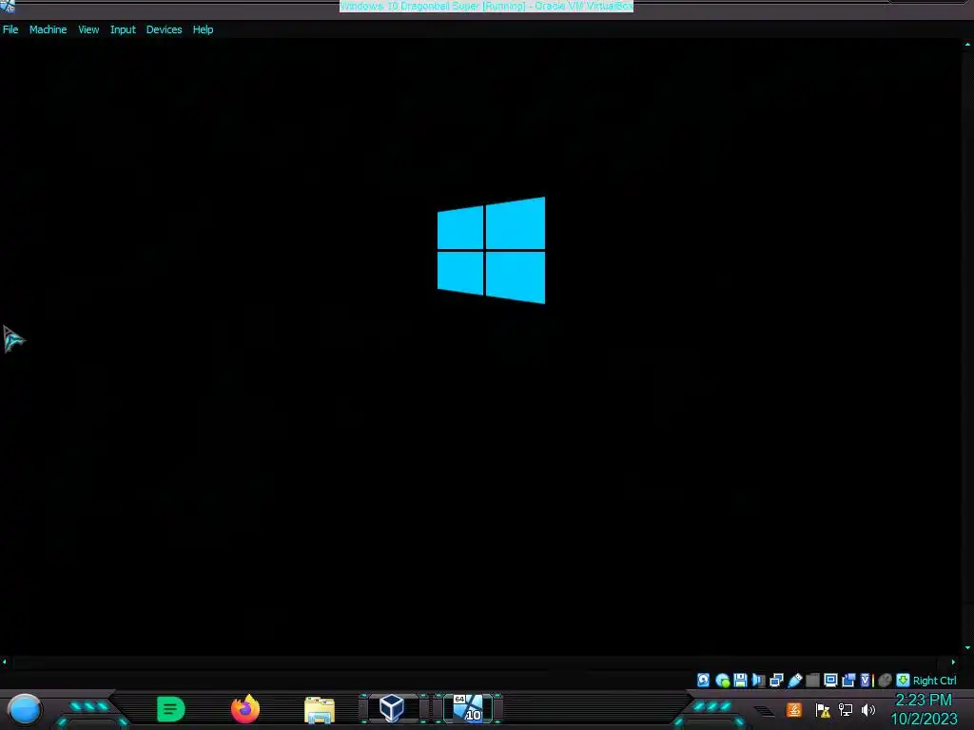Open File Explorer from the taskbar
The width and height of the screenshot is (974, 730).
click(x=320, y=710)
